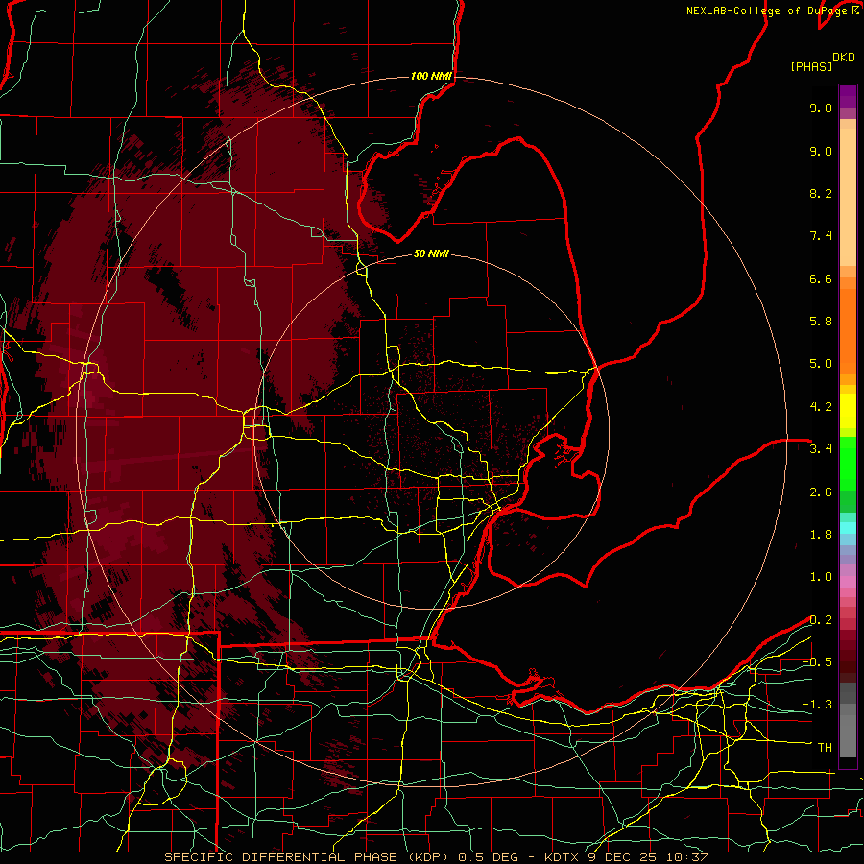The height and width of the screenshot is (864, 864).
Task: Click the 1.0 value on color scale
Action: pyautogui.click(x=821, y=577)
